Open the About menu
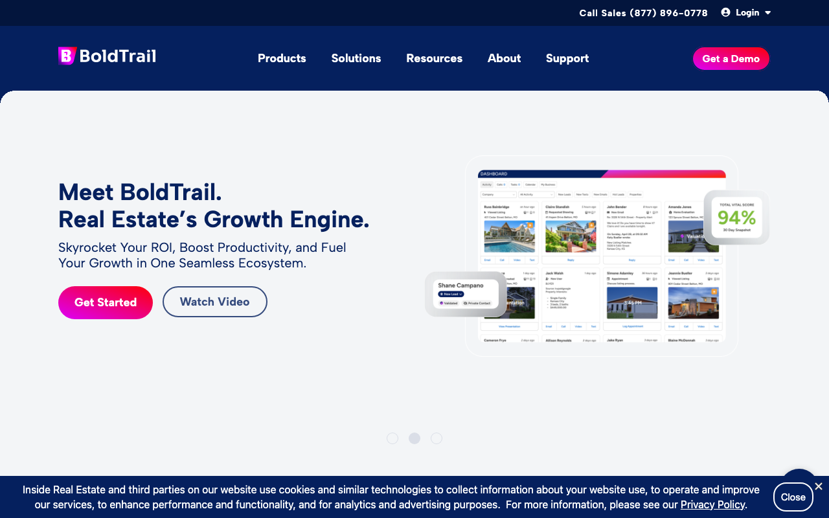The height and width of the screenshot is (518, 829). pos(505,58)
